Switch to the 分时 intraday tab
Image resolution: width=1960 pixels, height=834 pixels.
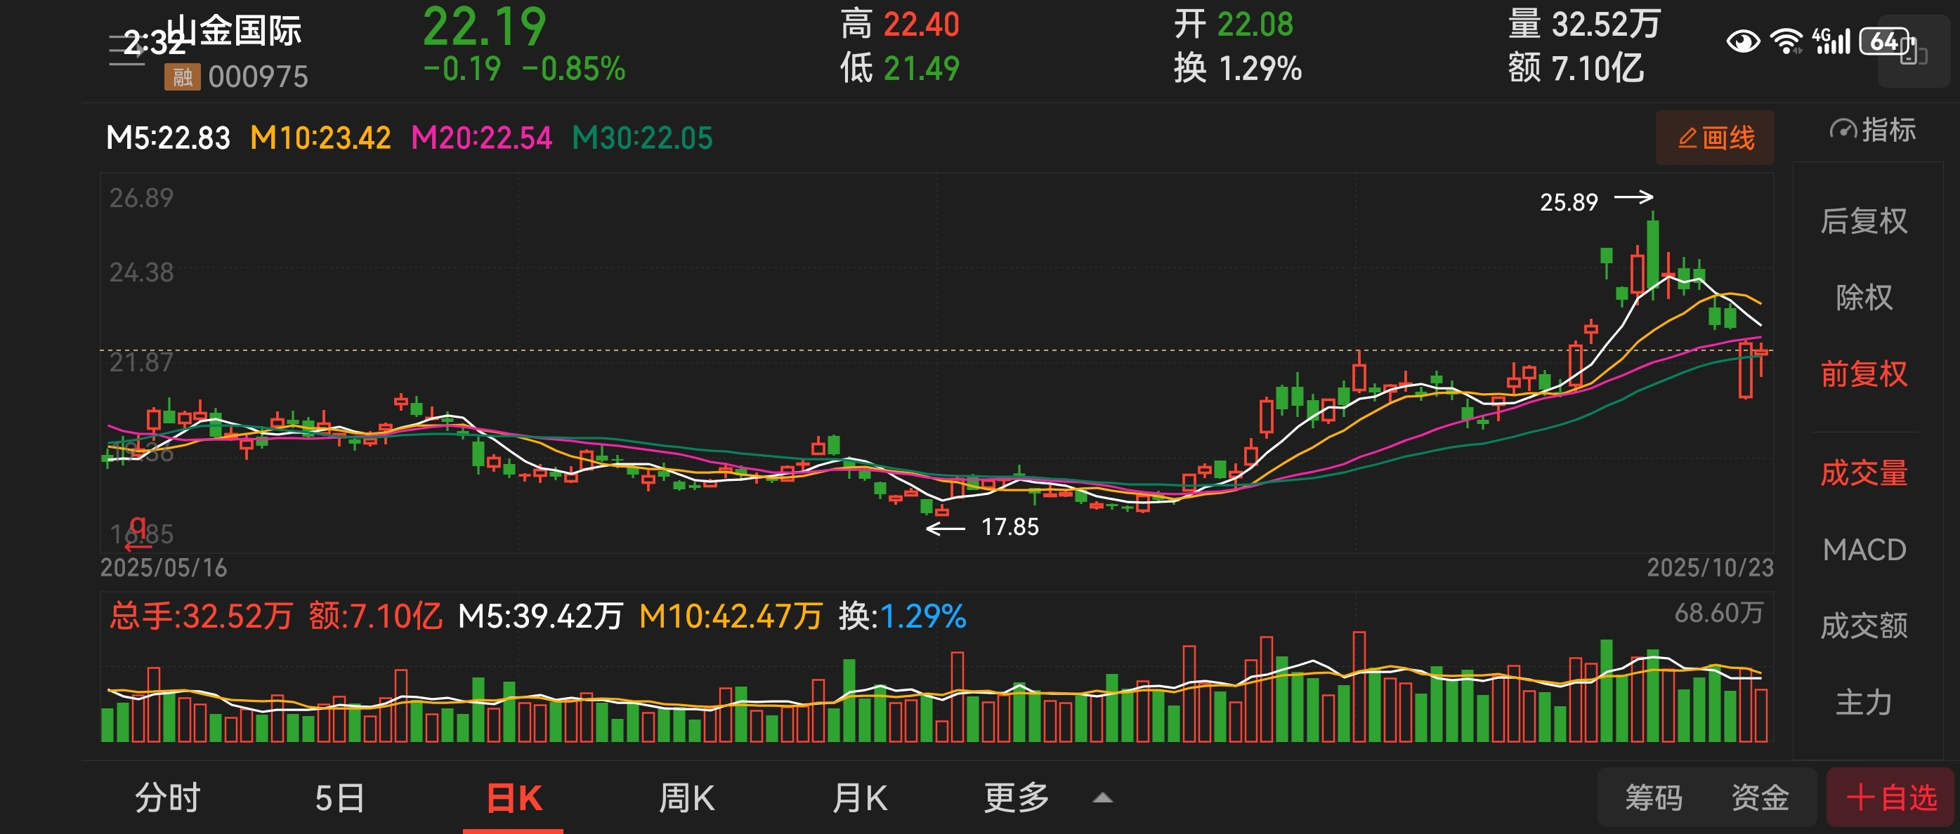(167, 798)
